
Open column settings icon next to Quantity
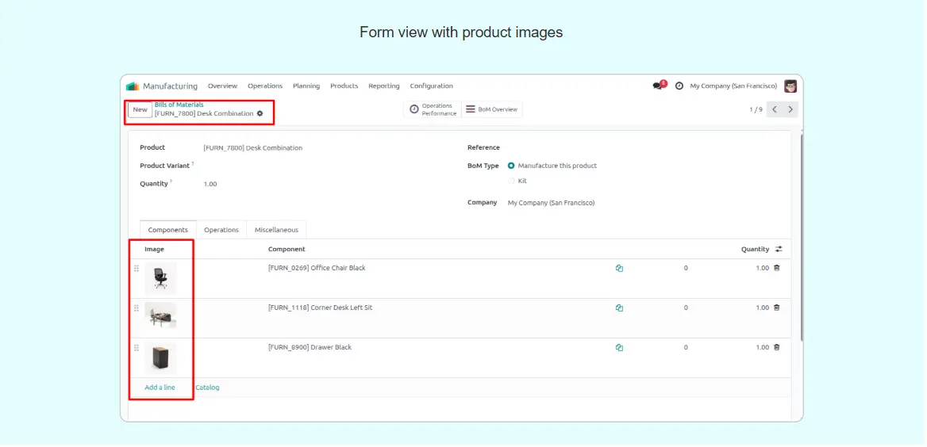pos(779,249)
